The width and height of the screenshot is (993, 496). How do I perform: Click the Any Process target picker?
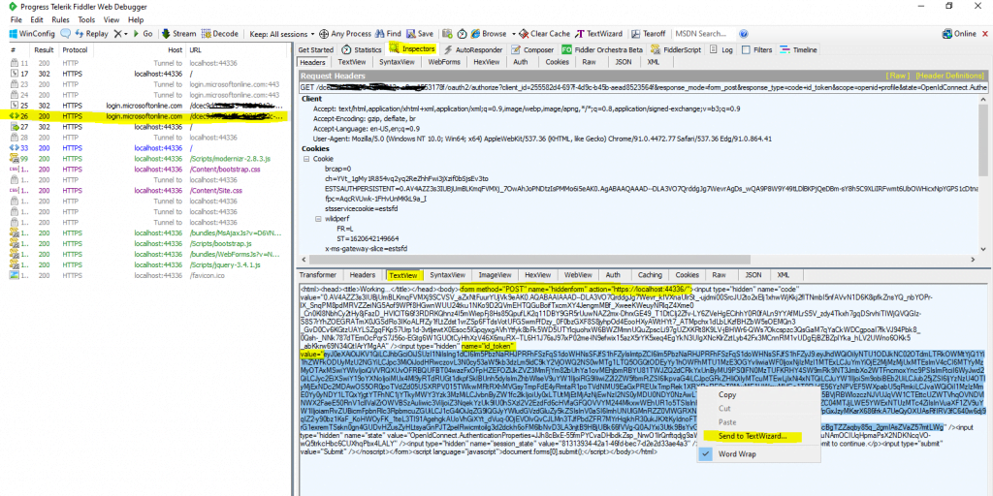[x=344, y=34]
